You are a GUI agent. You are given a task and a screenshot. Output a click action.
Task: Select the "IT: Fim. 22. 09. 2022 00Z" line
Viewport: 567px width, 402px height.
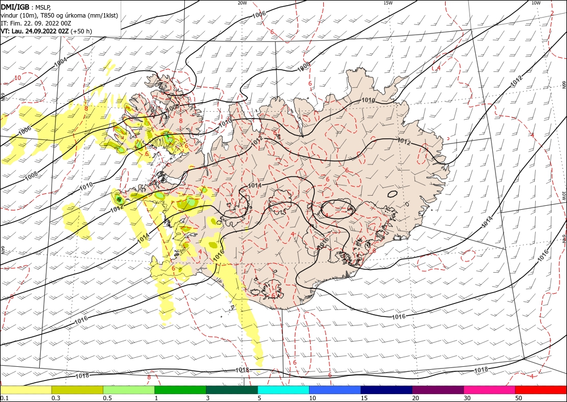[36, 23]
